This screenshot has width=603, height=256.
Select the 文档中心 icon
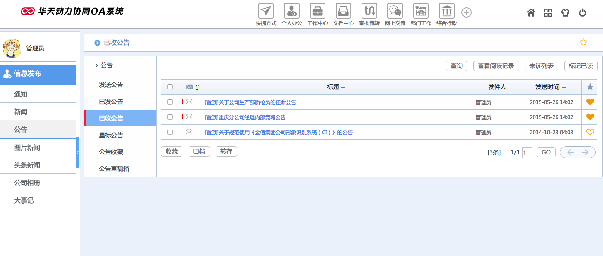click(343, 11)
